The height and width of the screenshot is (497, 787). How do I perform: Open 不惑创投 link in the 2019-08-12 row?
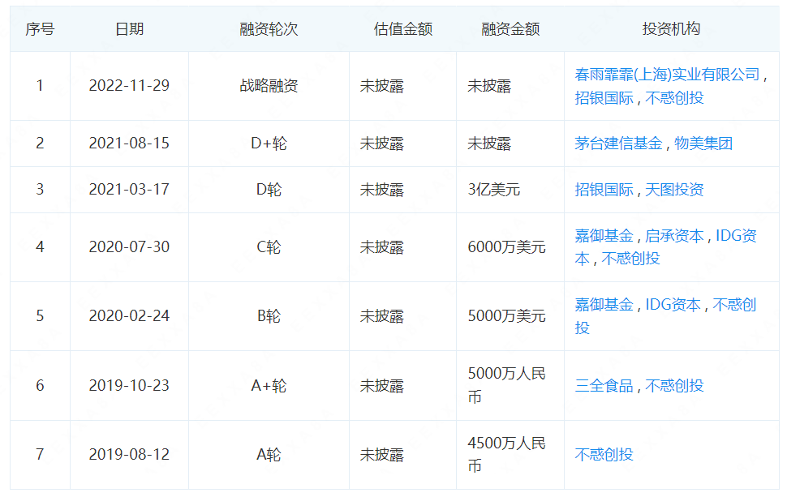(604, 454)
